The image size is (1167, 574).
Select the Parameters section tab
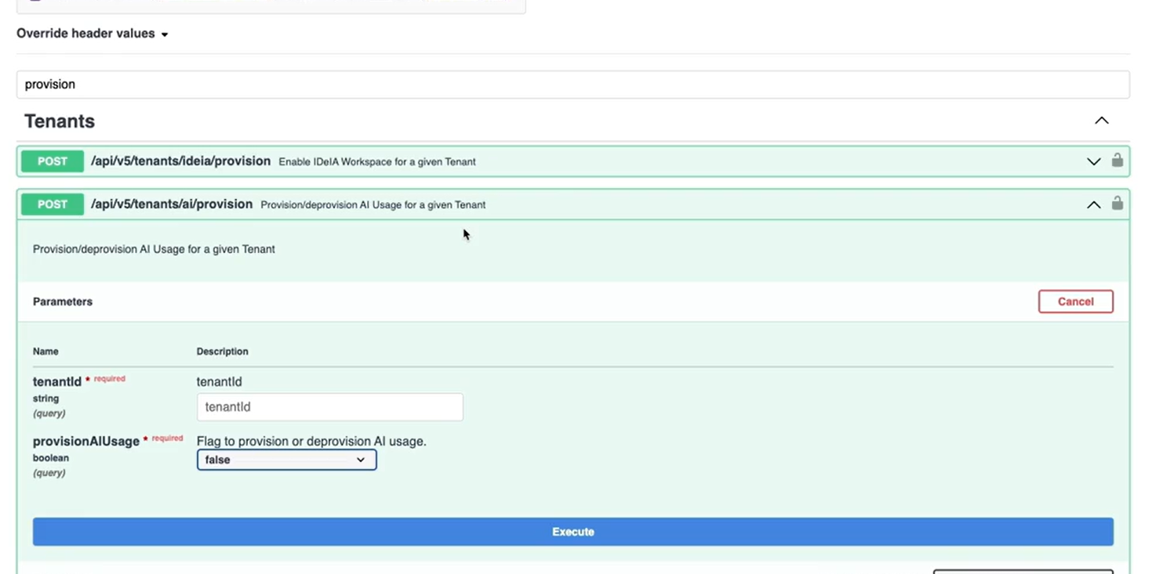click(x=63, y=301)
